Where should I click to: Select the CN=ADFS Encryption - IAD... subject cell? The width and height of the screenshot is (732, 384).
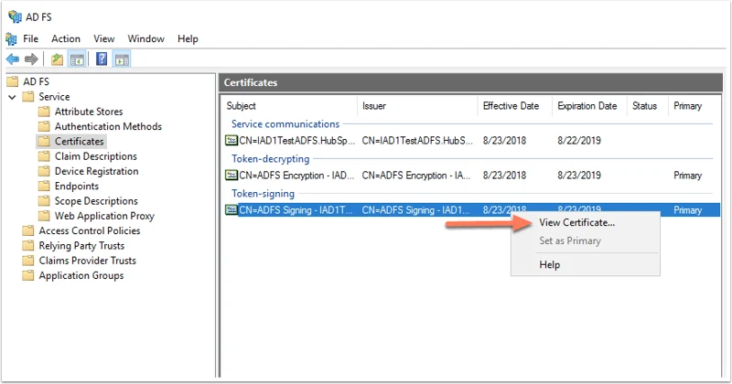tap(296, 175)
